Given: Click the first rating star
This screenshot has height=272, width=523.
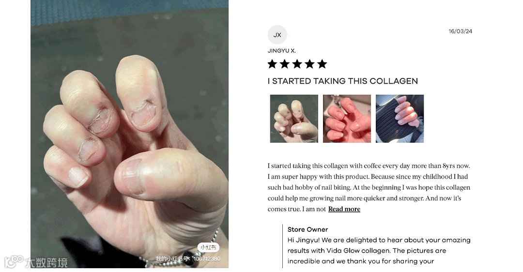Looking at the screenshot, I should click(273, 64).
